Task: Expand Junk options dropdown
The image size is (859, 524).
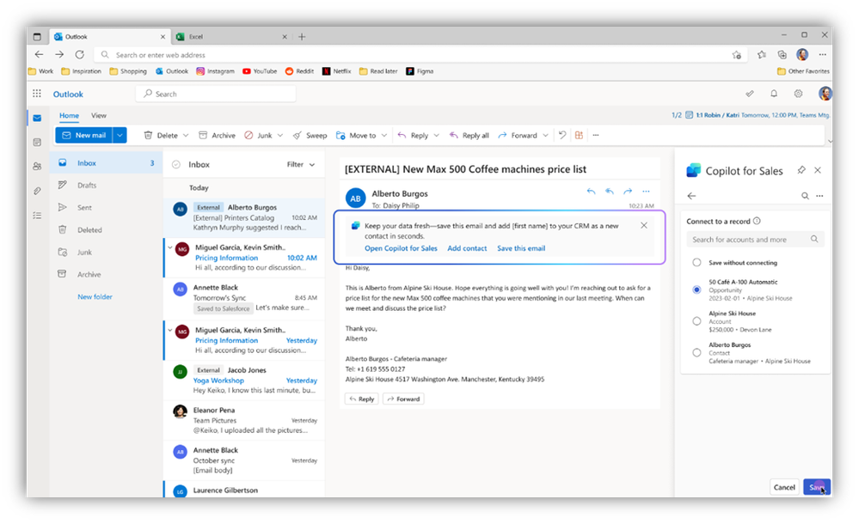Action: coord(280,135)
